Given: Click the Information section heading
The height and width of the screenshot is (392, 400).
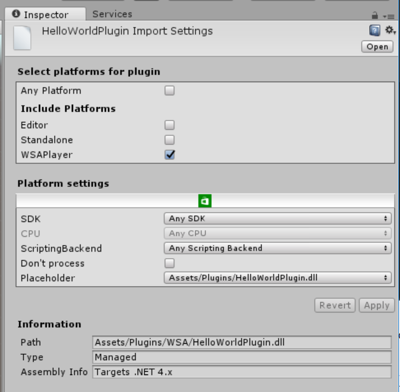Looking at the screenshot, I should (x=49, y=324).
